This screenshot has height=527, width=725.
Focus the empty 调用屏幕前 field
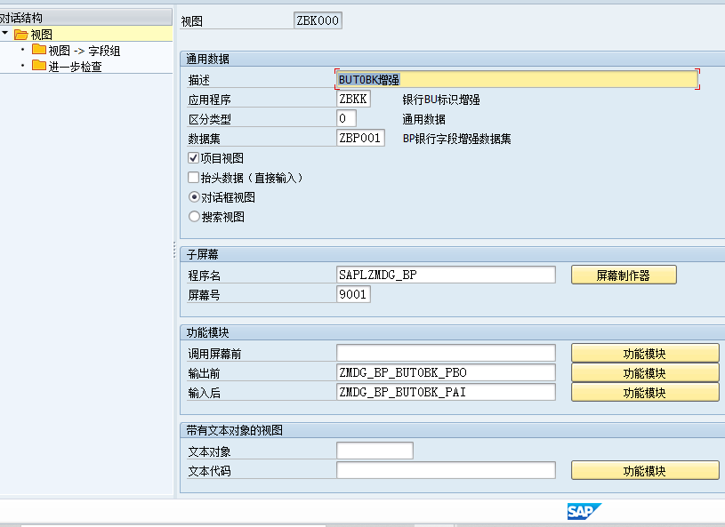coord(446,353)
